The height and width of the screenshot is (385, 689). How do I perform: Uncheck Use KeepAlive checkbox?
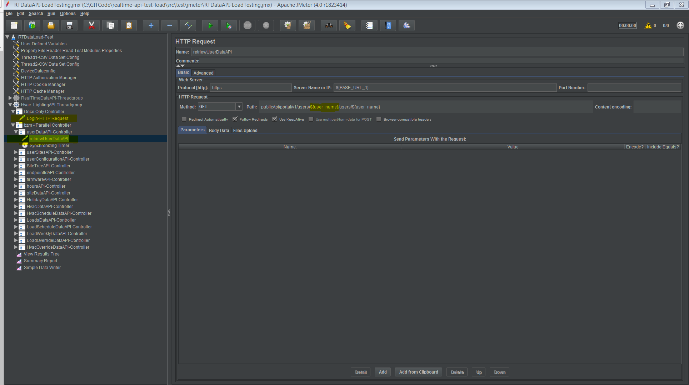coord(275,119)
